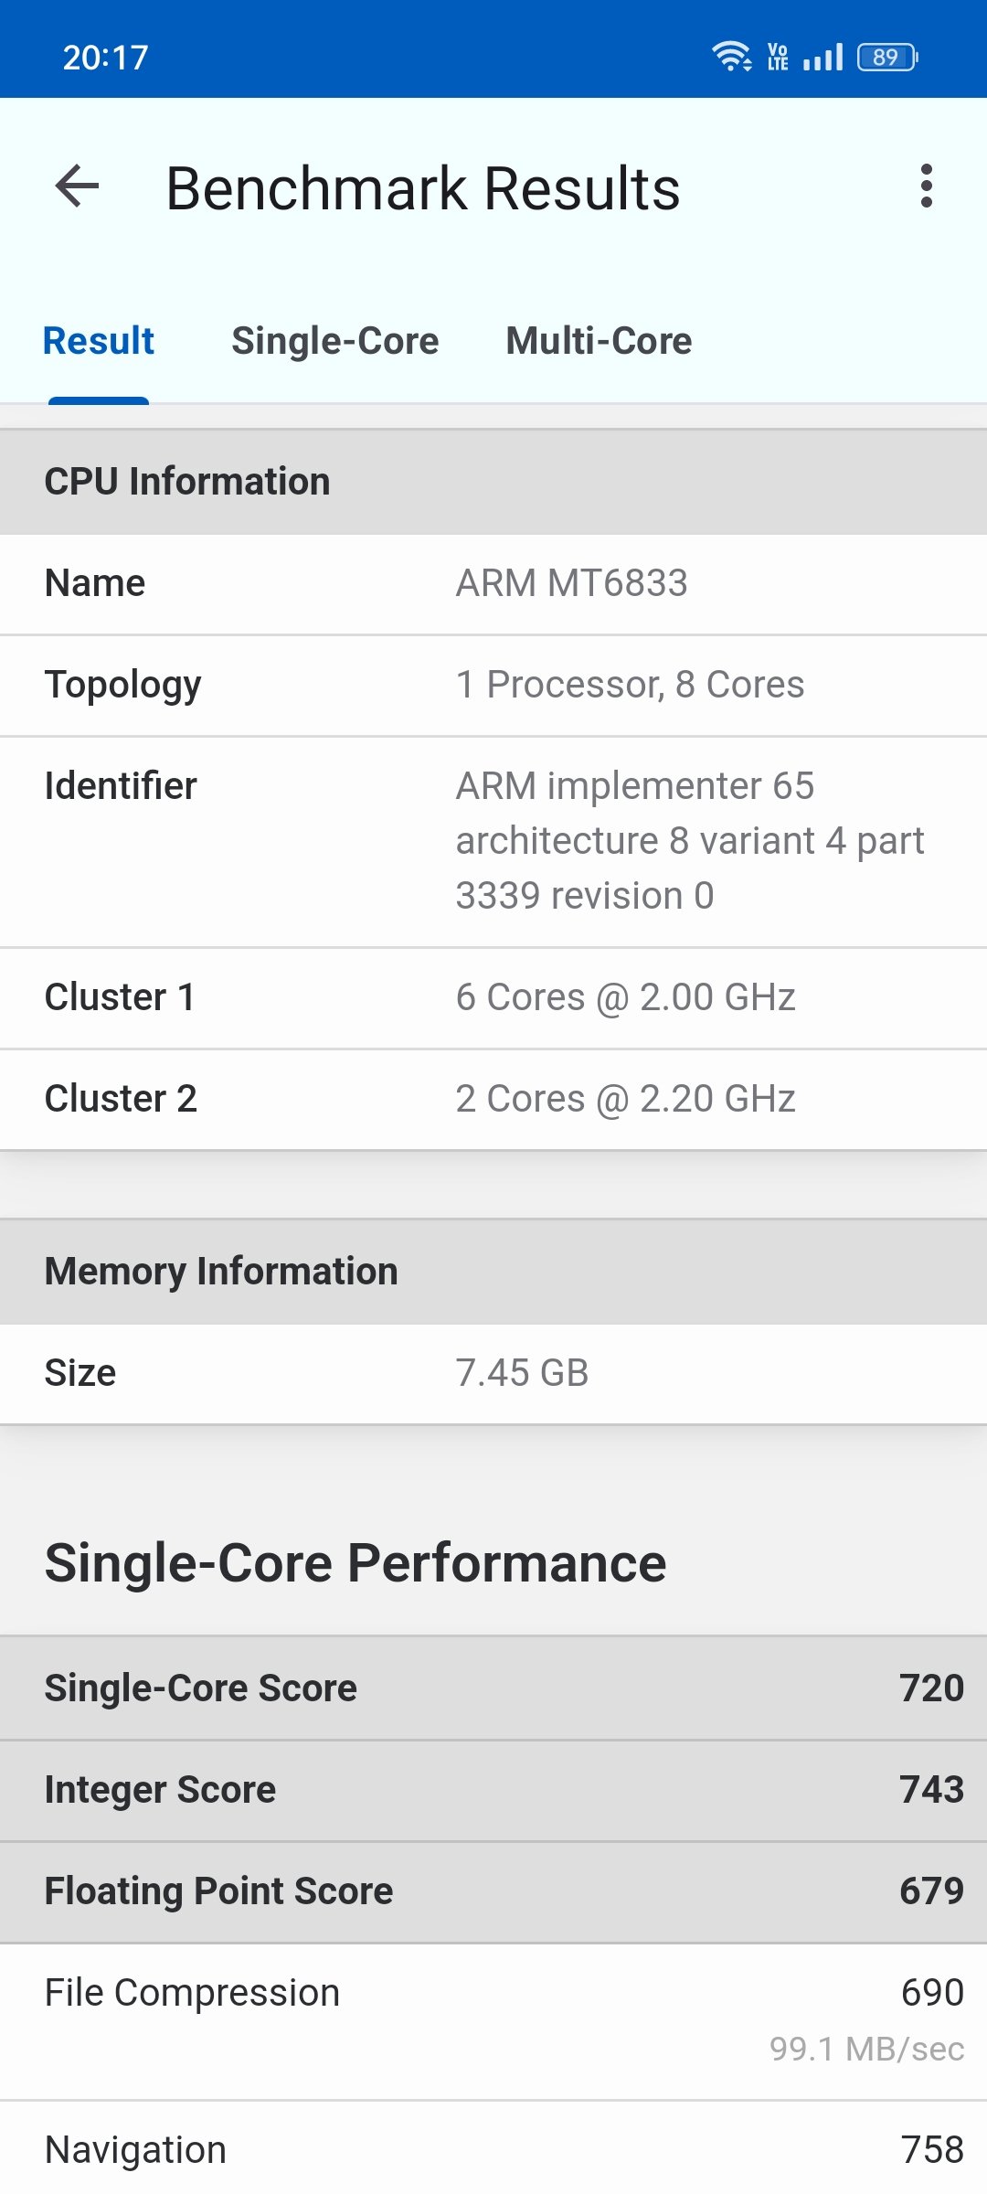Image resolution: width=987 pixels, height=2194 pixels.
Task: Tap the Memory Information header
Action: tap(493, 1272)
